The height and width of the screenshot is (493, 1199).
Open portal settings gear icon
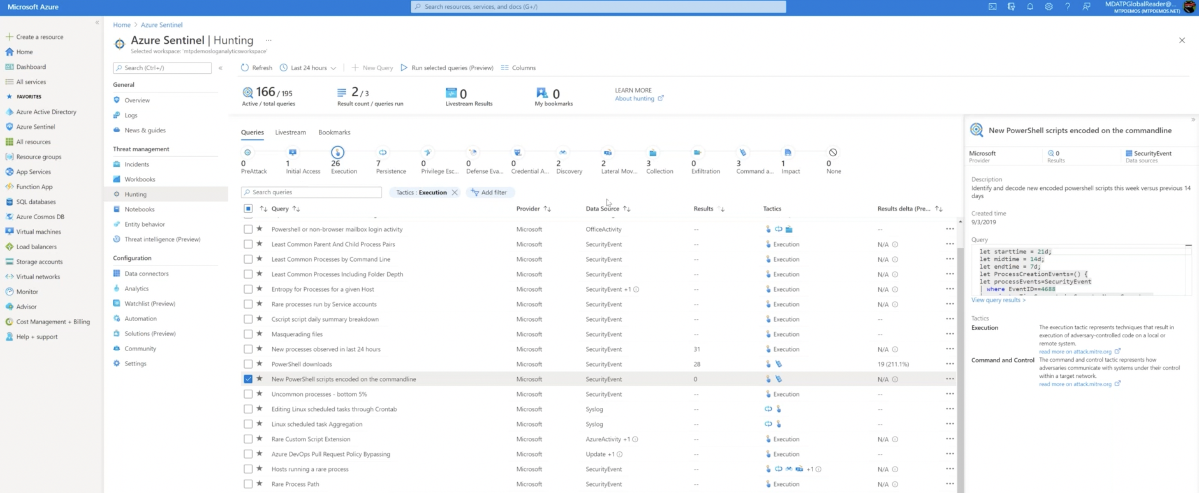pos(1049,6)
